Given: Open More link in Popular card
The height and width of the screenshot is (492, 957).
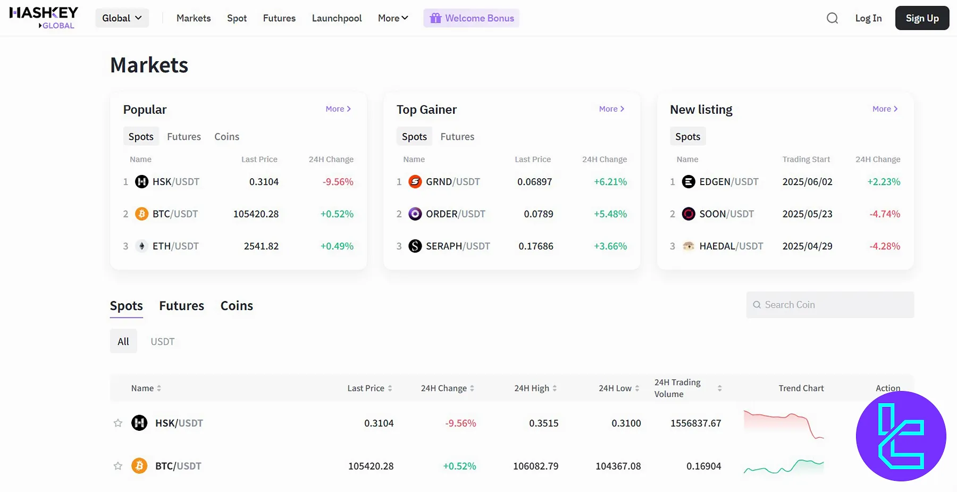Looking at the screenshot, I should 338,109.
